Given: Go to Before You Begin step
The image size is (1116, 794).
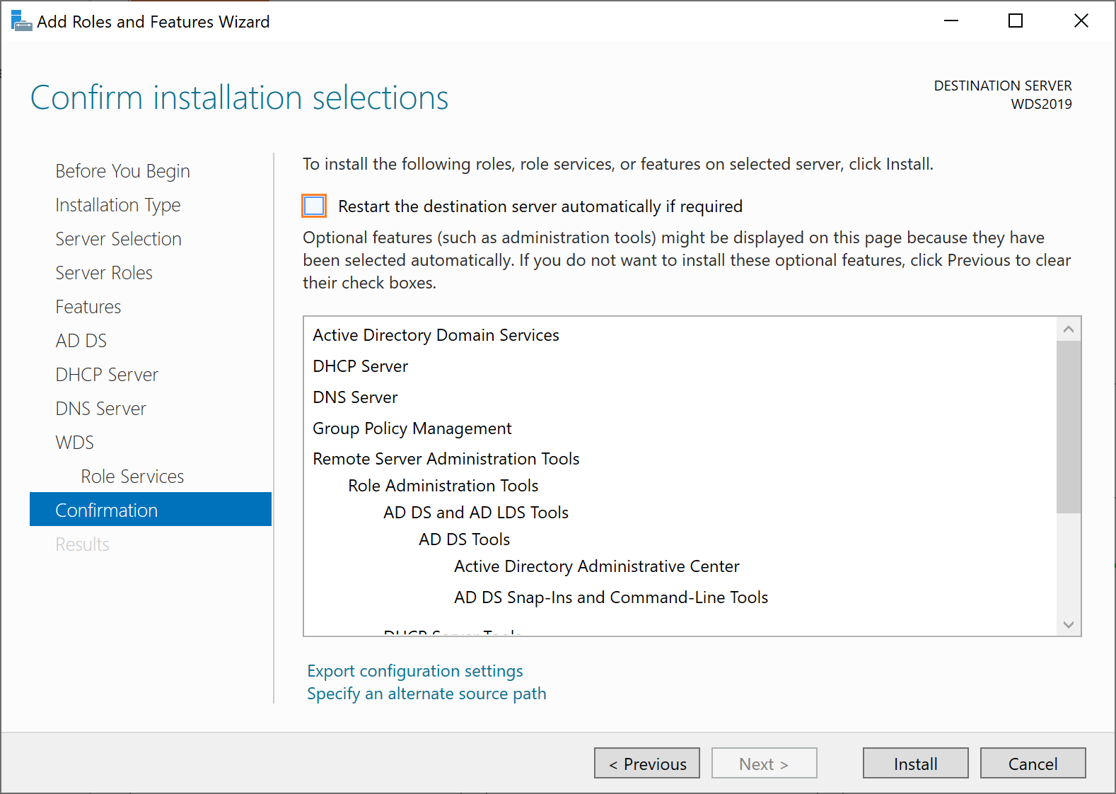Looking at the screenshot, I should point(122,171).
